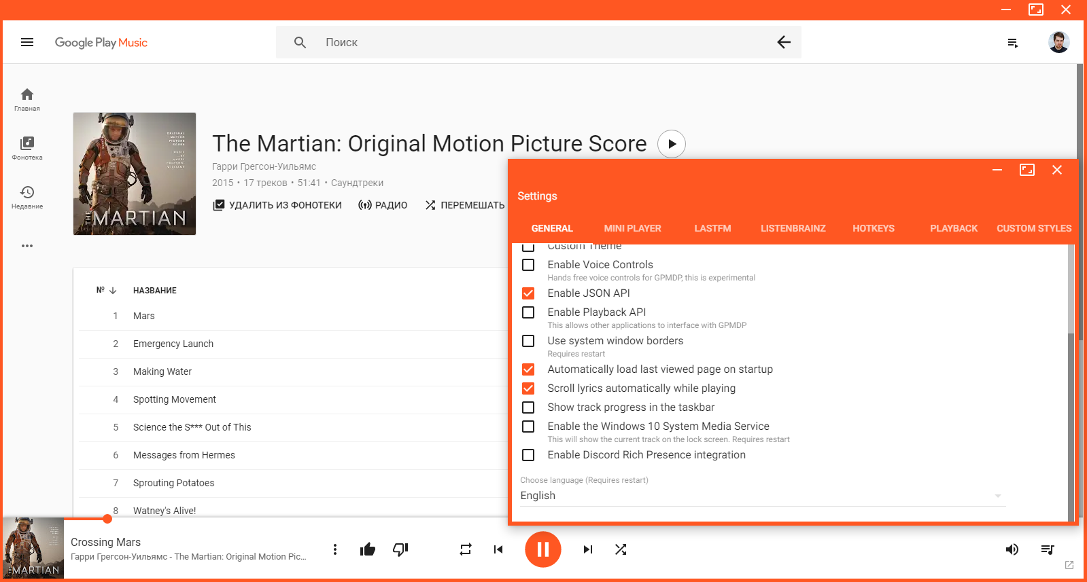Open Фонотека music library
The width and height of the screenshot is (1087, 582).
(x=27, y=148)
